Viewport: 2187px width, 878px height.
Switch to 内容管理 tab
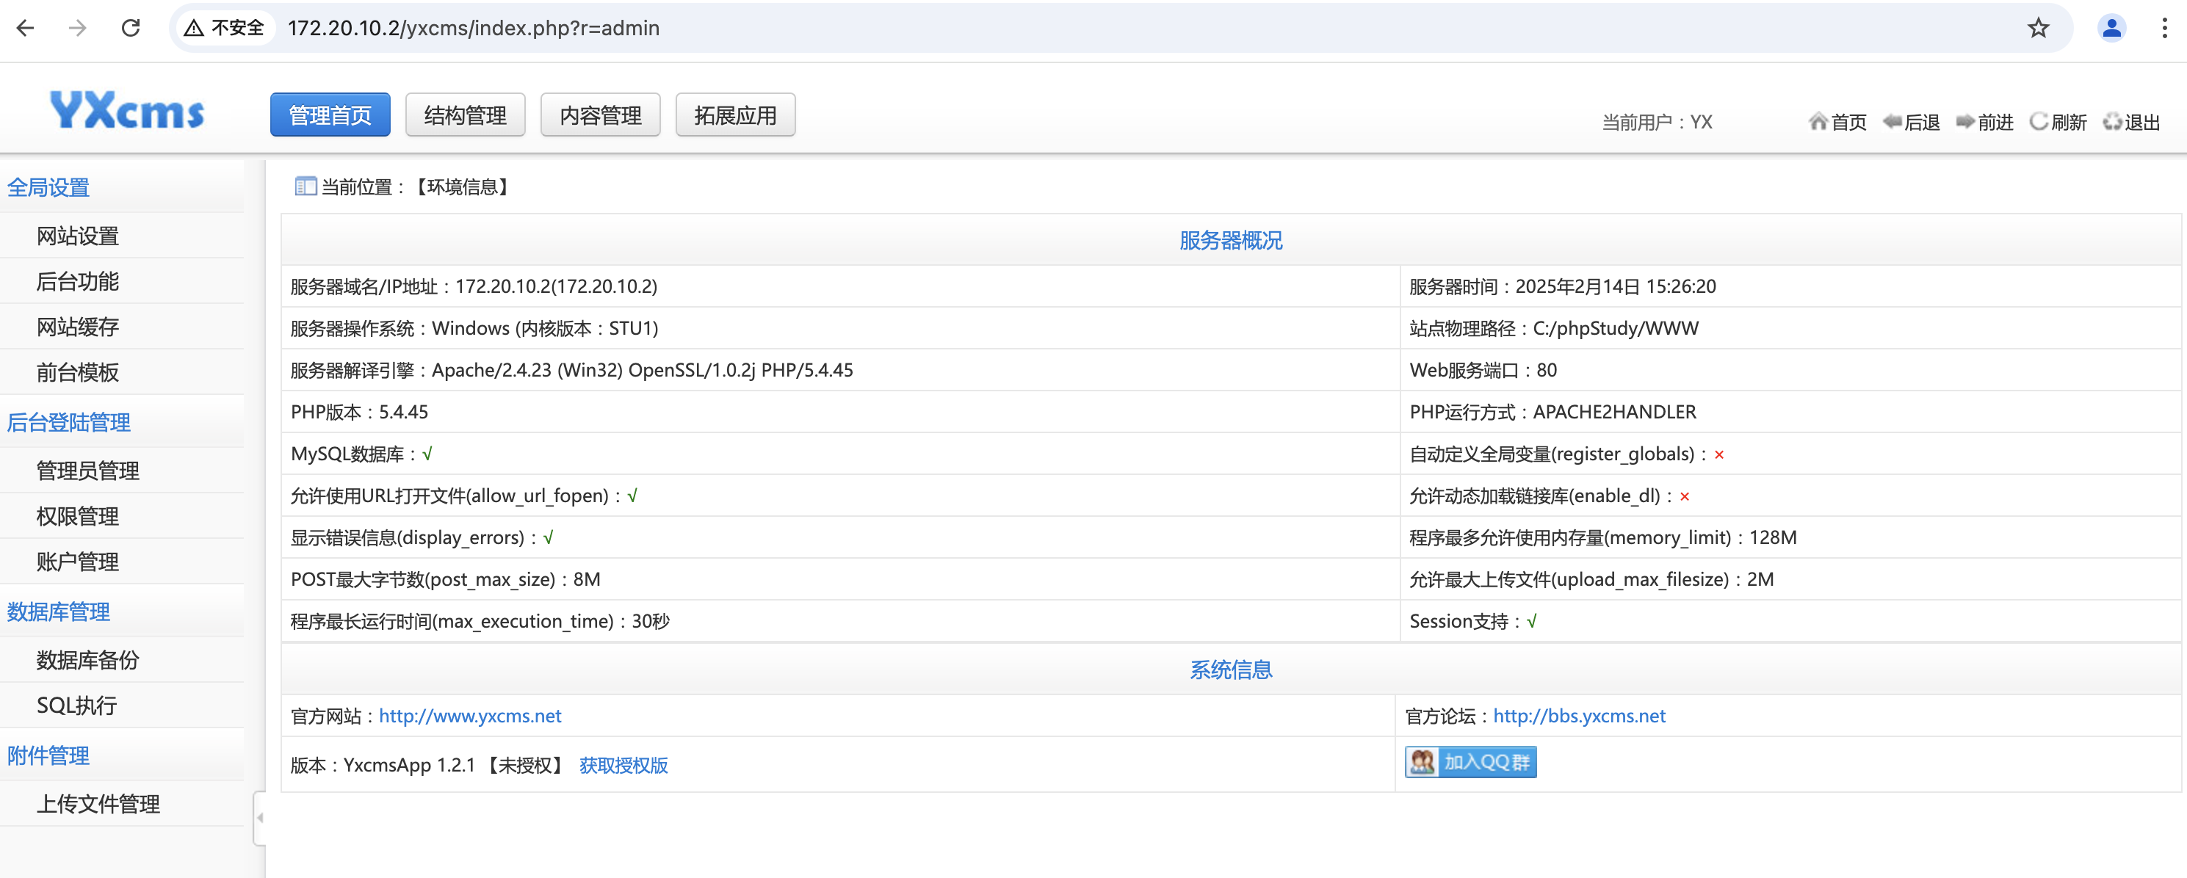pyautogui.click(x=600, y=115)
